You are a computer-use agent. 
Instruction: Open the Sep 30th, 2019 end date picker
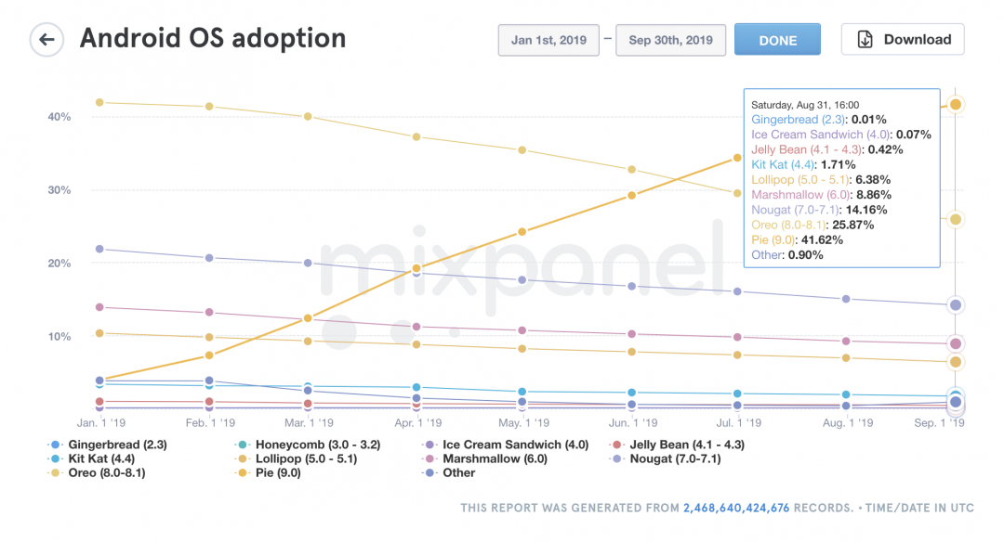[670, 40]
